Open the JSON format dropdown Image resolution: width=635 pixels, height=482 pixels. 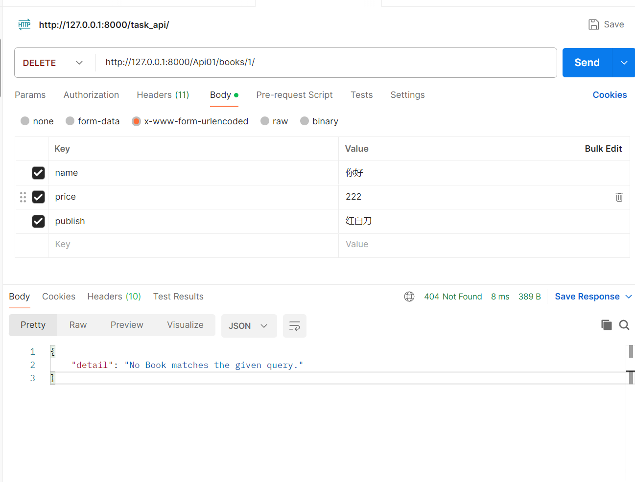249,326
